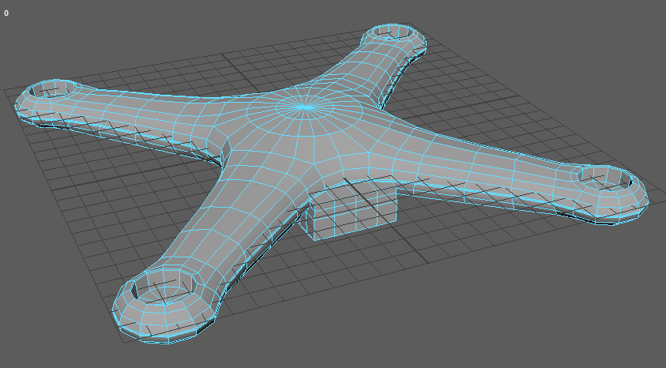The height and width of the screenshot is (368, 666).
Task: Select a face on the bottom-left arm
Action: [229, 229]
